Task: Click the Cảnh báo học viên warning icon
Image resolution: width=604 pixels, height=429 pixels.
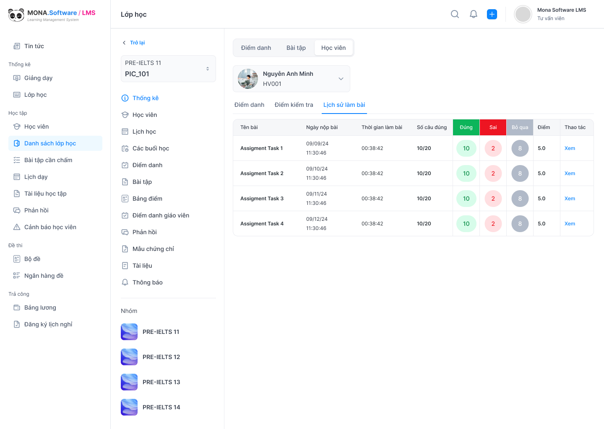Action: point(17,227)
